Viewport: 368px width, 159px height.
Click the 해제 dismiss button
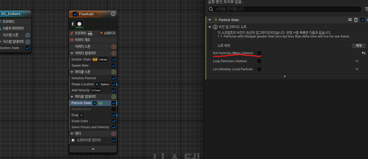[x=359, y=46]
